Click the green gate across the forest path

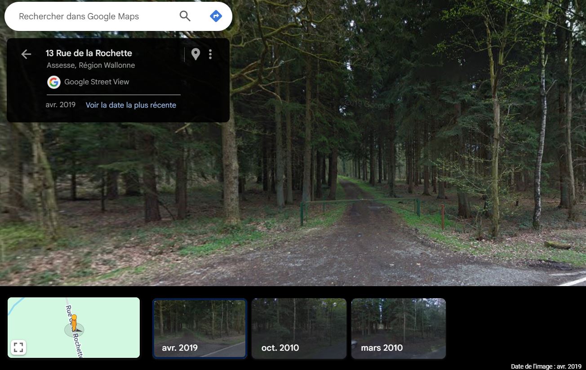pyautogui.click(x=360, y=202)
